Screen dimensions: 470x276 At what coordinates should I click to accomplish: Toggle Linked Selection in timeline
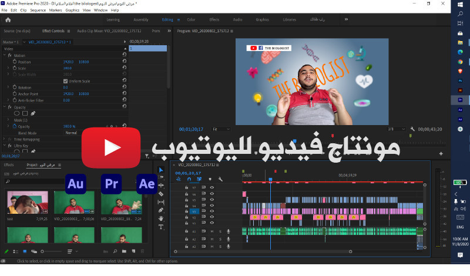click(x=199, y=179)
